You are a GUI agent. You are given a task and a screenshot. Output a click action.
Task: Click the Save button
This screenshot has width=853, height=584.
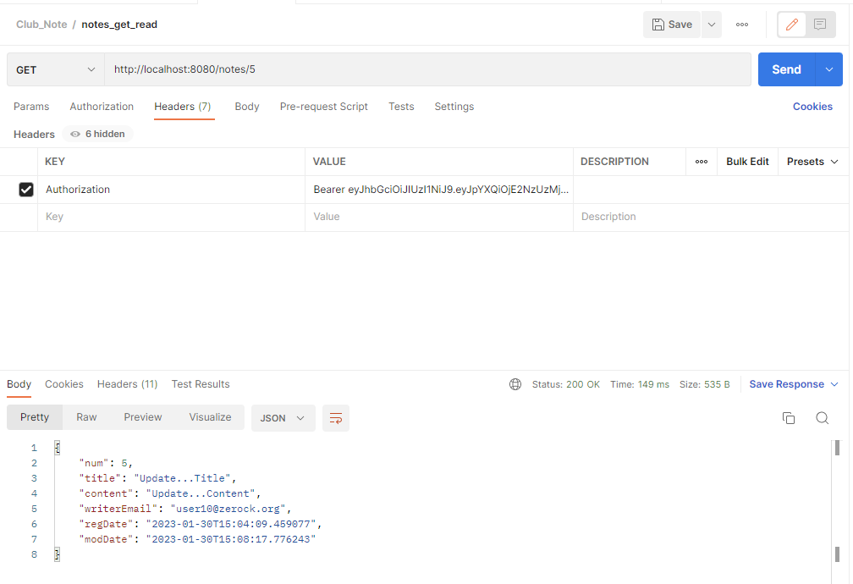[x=672, y=25]
